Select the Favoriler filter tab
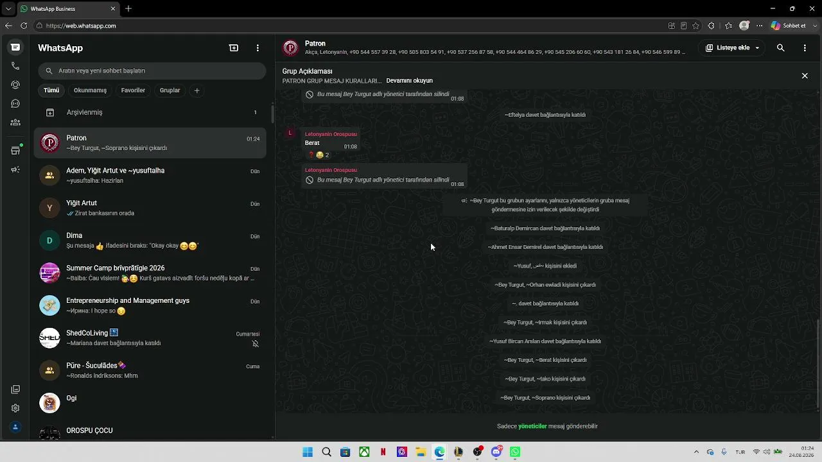The image size is (822, 462). click(133, 90)
